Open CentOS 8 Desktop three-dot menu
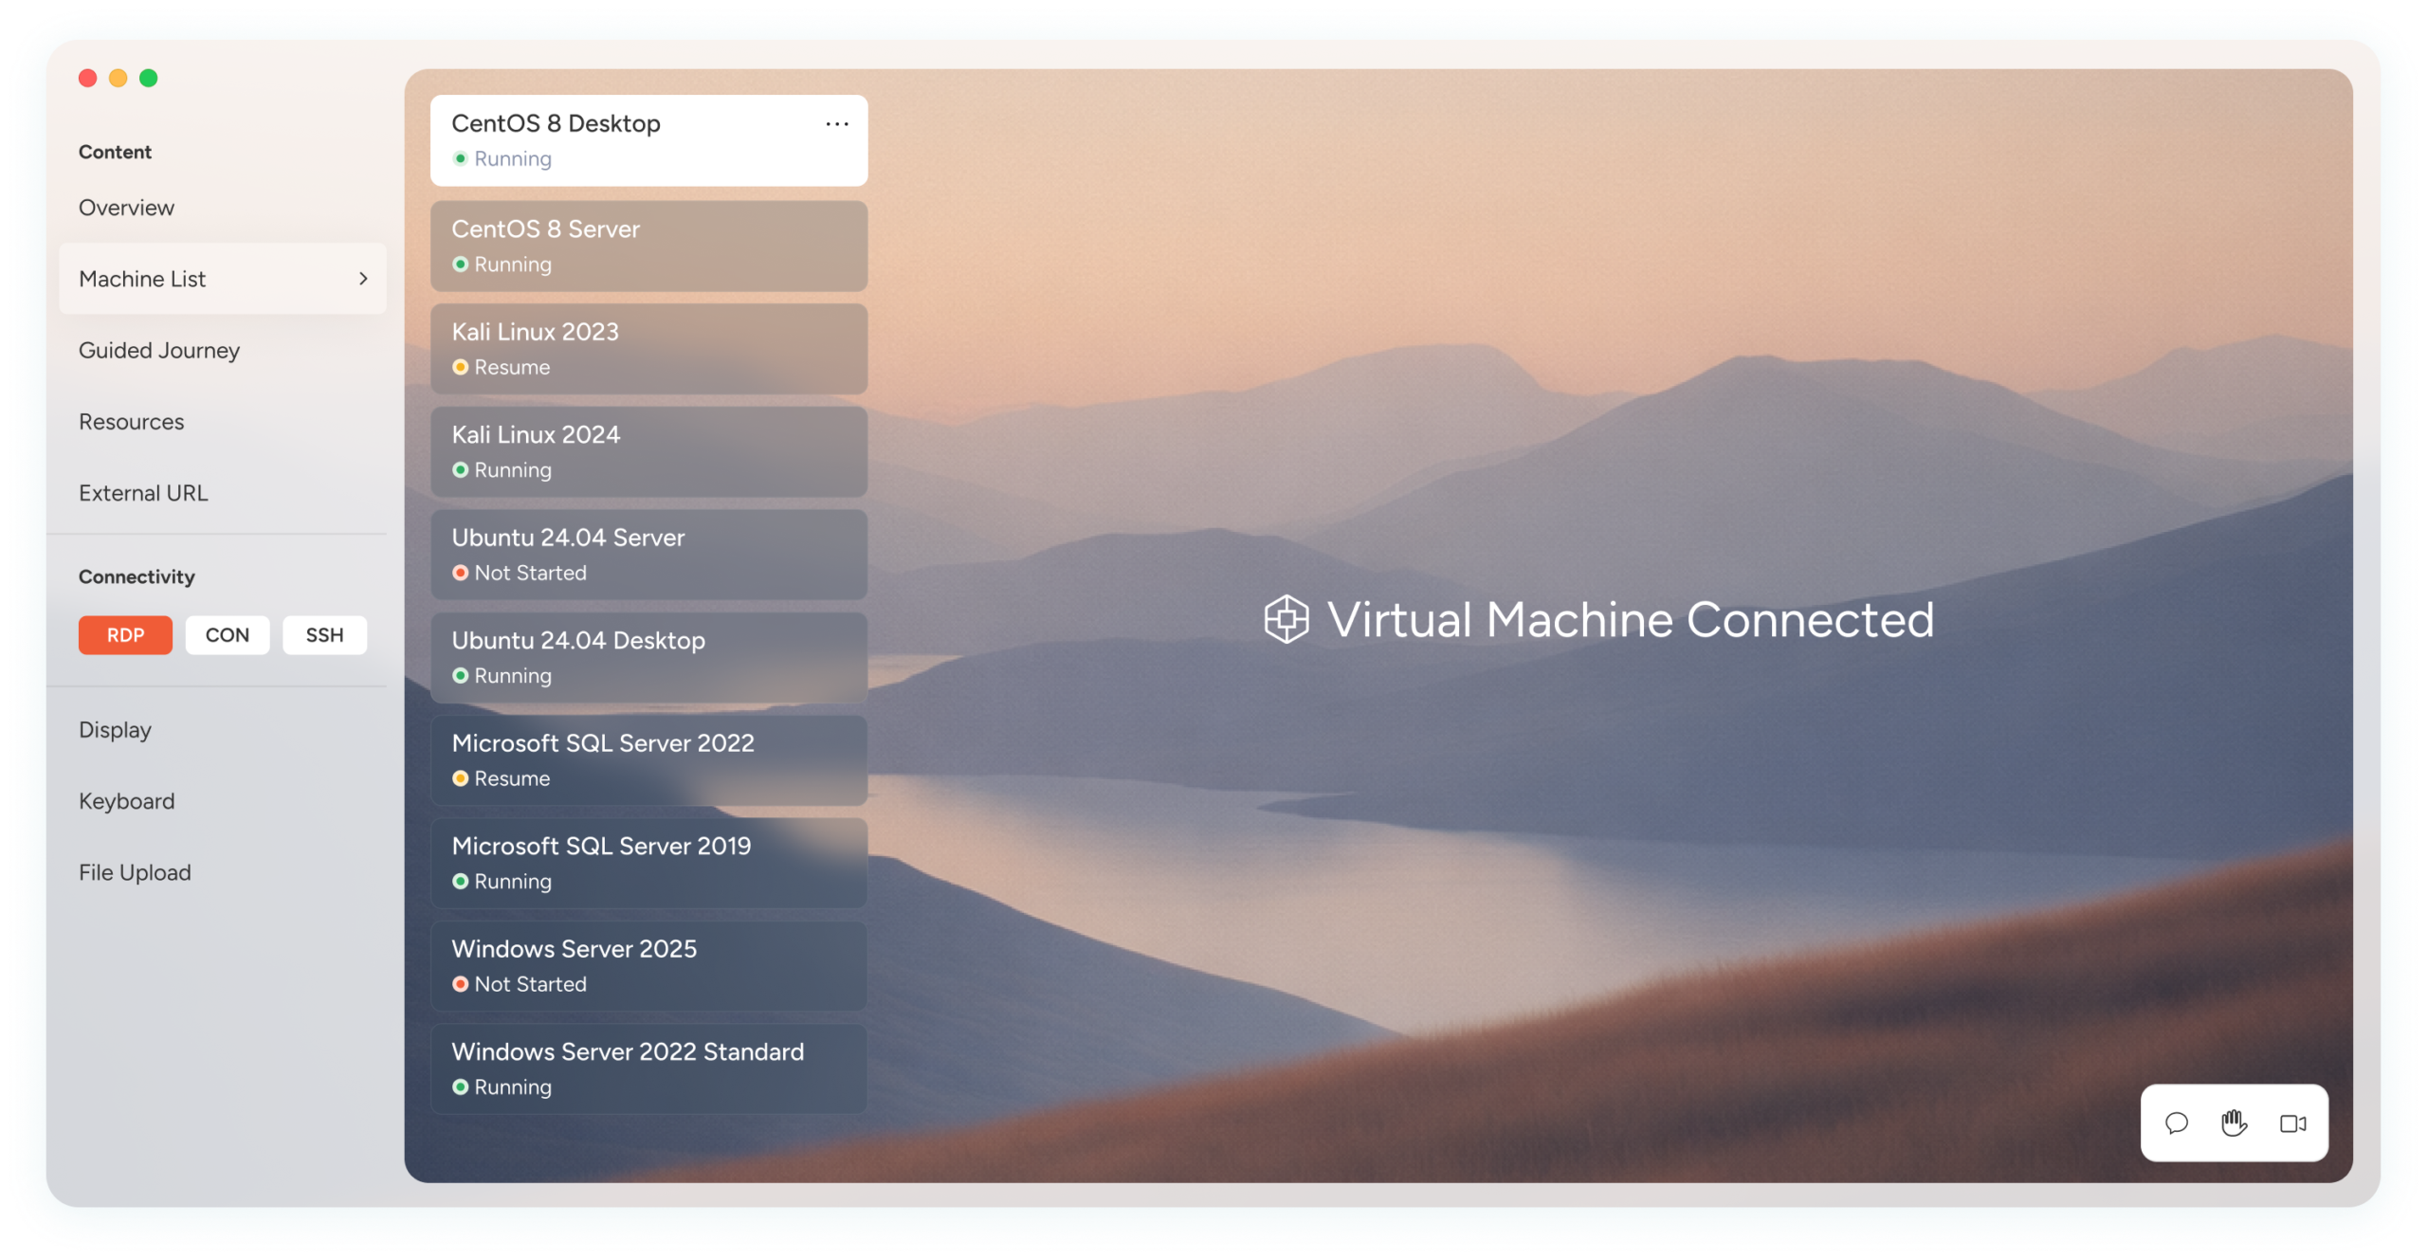This screenshot has height=1260, width=2427. click(836, 124)
